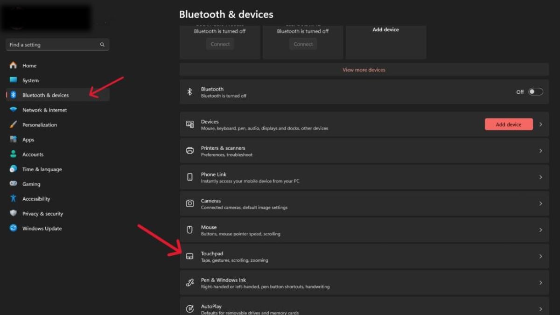Open Pen & Windows Ink chevron

[541, 283]
